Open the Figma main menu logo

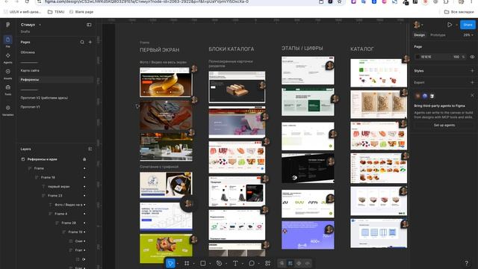7,25
